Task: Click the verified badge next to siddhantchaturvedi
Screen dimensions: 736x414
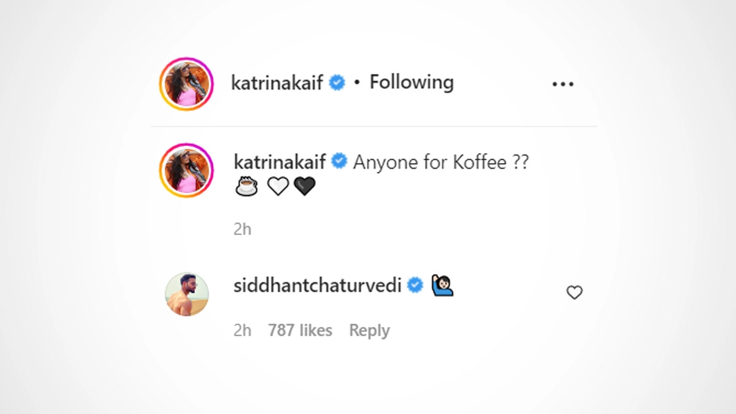Action: coord(416,286)
